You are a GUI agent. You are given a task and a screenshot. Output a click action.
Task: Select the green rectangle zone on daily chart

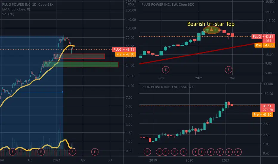(81, 64)
